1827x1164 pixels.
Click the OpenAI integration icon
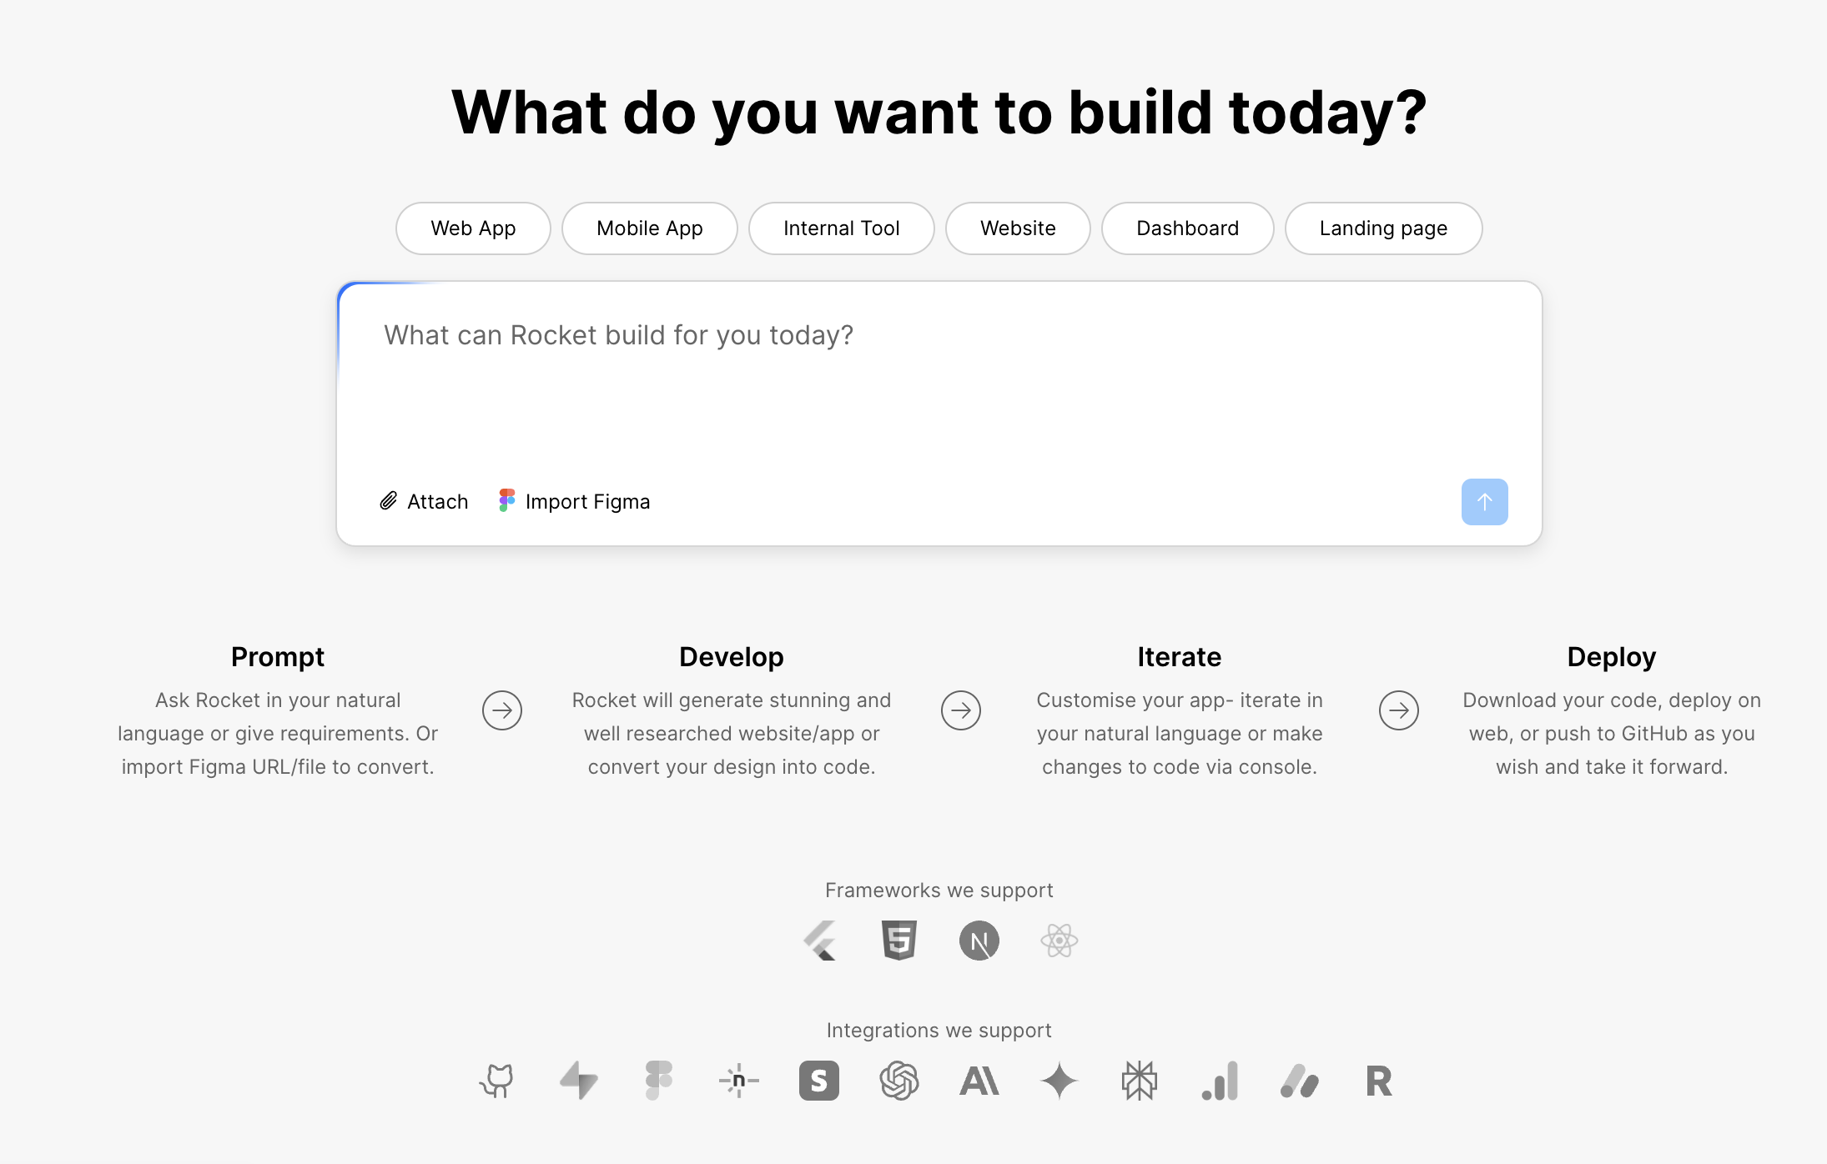tap(899, 1081)
